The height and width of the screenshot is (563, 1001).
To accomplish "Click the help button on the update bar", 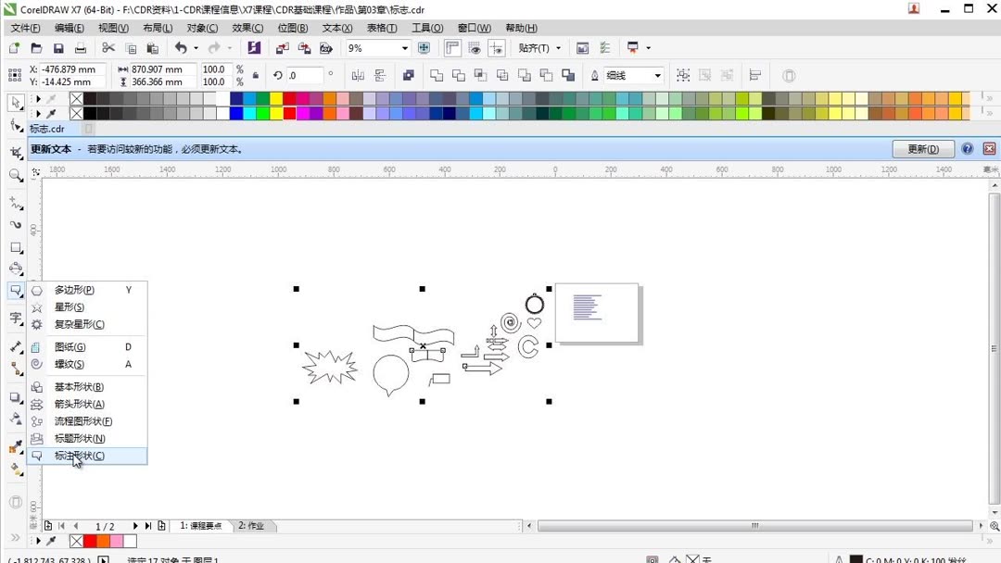I will click(x=967, y=148).
